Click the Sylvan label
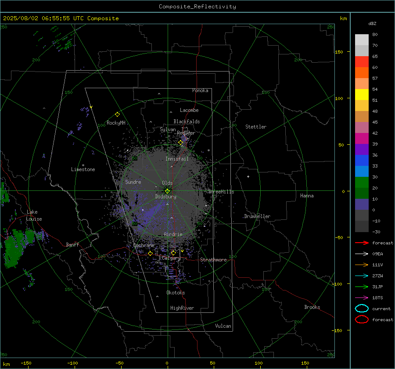Screen dimensions: 395x369 click(x=168, y=129)
